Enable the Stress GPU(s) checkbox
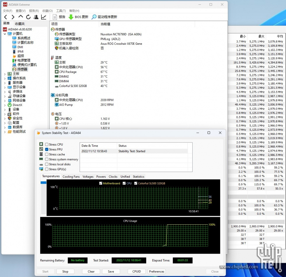The image size is (286, 277). coord(47,169)
